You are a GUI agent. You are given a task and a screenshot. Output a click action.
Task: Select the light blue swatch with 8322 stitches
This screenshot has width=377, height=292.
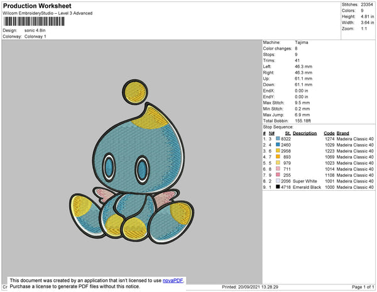(278, 138)
